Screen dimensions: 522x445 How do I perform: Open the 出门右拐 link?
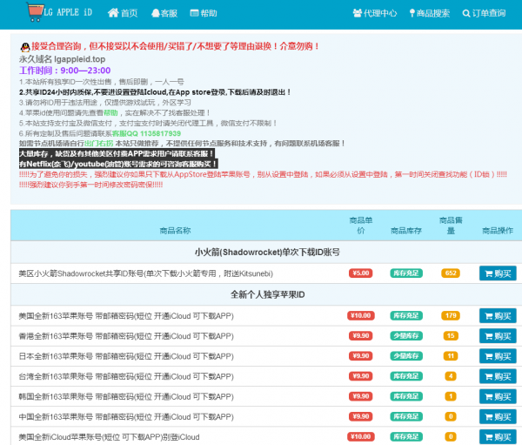[99, 144]
